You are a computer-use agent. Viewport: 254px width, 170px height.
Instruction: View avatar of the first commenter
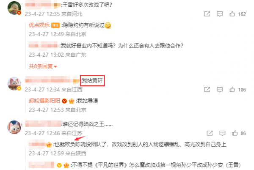click(14, 8)
